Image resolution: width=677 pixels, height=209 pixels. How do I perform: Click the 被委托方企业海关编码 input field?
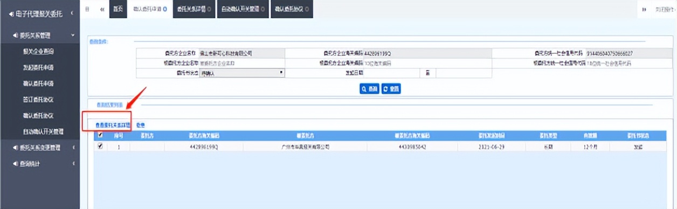click(x=427, y=63)
